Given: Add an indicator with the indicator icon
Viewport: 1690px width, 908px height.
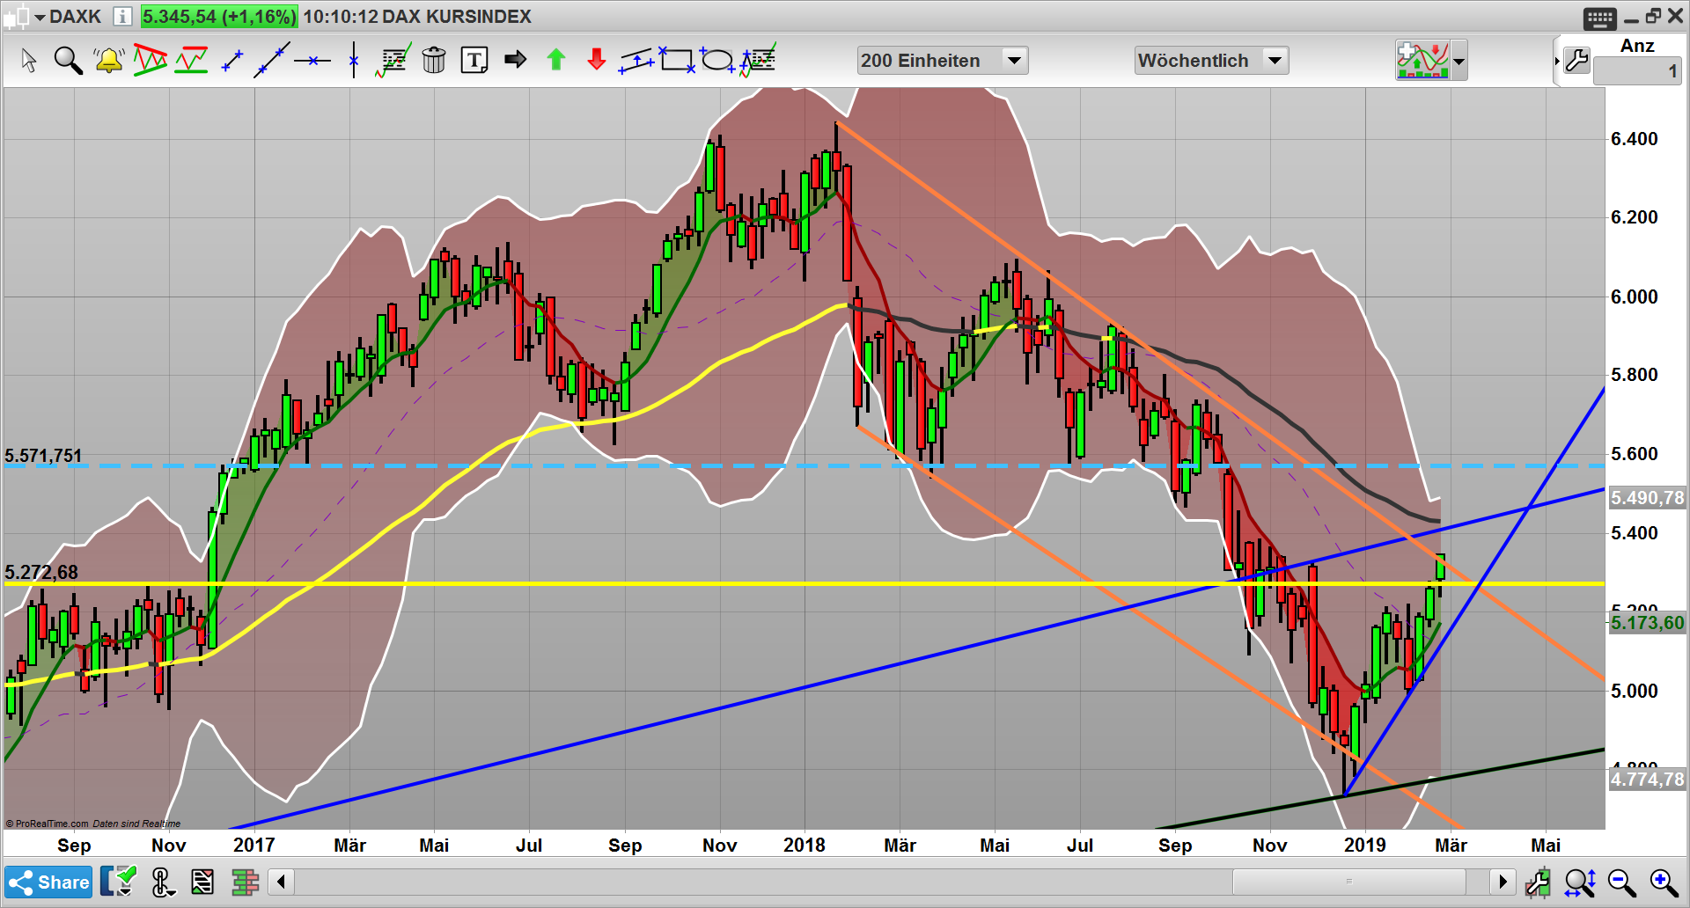Looking at the screenshot, I should click(x=1422, y=61).
